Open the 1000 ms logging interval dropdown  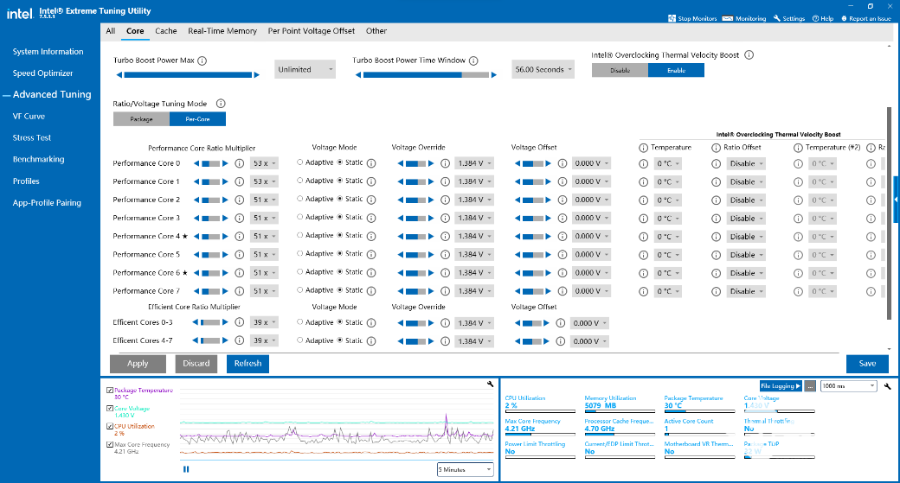(848, 386)
